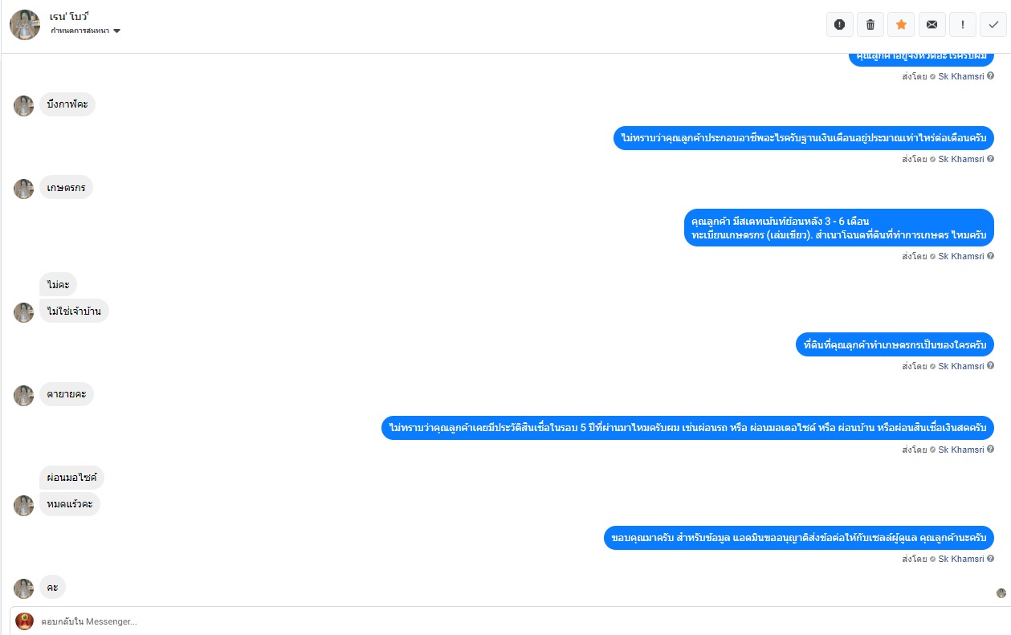Mark conversation done with checkmark button

click(993, 25)
